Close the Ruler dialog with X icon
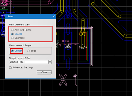The image size is (132, 96). click(x=54, y=16)
